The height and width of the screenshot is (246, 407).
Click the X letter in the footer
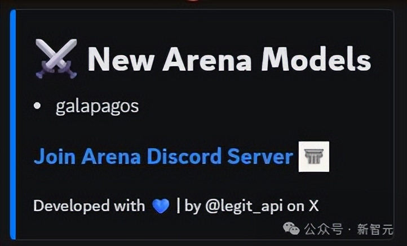point(313,206)
